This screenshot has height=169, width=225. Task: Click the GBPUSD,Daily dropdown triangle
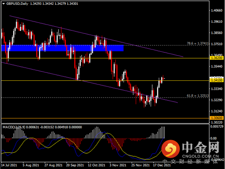tap(3, 4)
